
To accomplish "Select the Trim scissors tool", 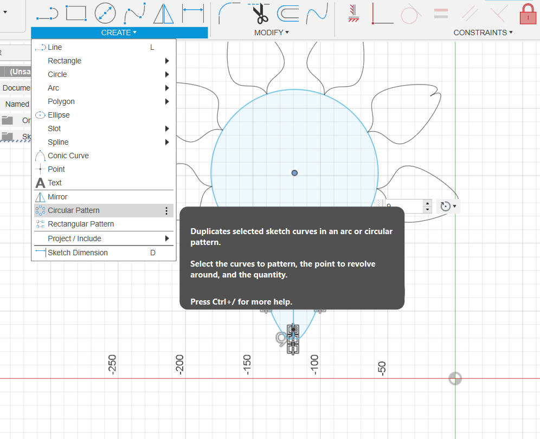I will point(259,14).
